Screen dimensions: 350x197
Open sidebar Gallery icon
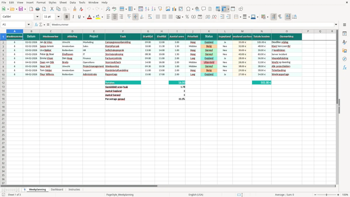pos(344,50)
